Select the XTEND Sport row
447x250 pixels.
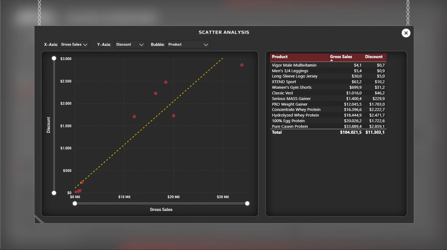coord(328,82)
